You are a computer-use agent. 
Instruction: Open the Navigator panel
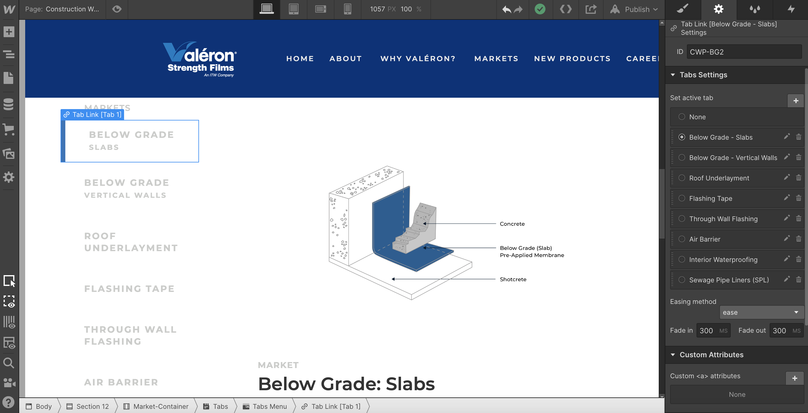point(9,55)
